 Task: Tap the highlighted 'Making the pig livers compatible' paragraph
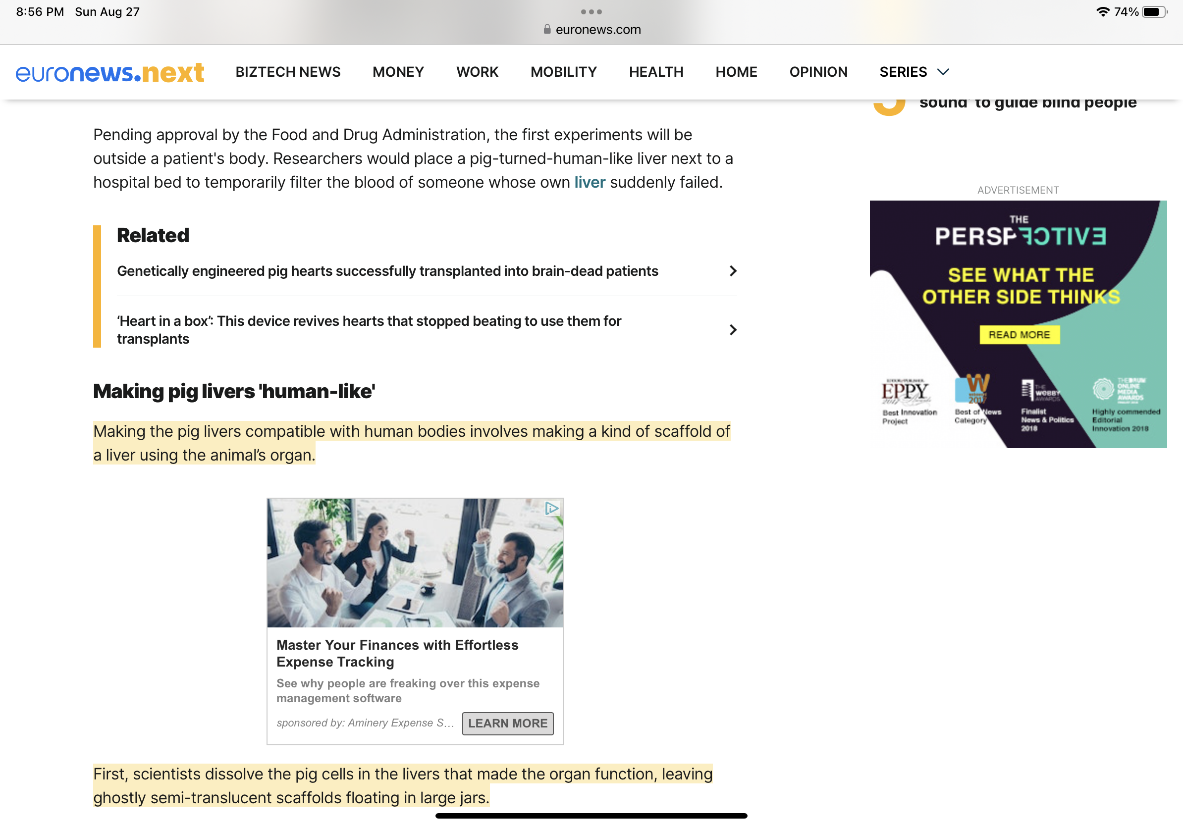pyautogui.click(x=412, y=443)
